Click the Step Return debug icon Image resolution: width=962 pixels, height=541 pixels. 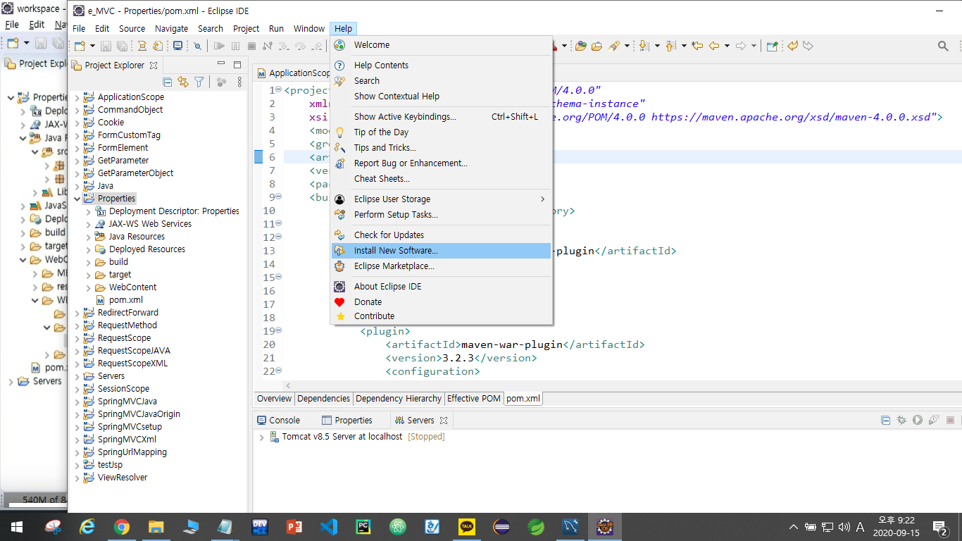(x=316, y=46)
